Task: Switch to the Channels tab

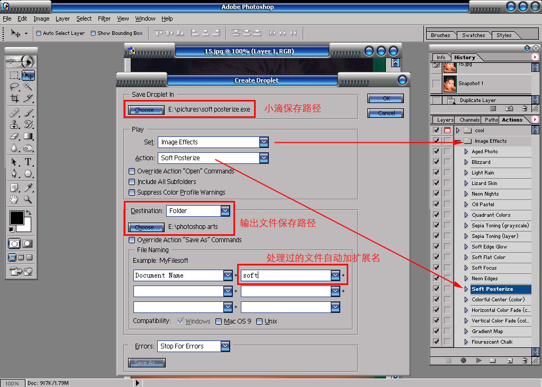Action: coord(469,120)
